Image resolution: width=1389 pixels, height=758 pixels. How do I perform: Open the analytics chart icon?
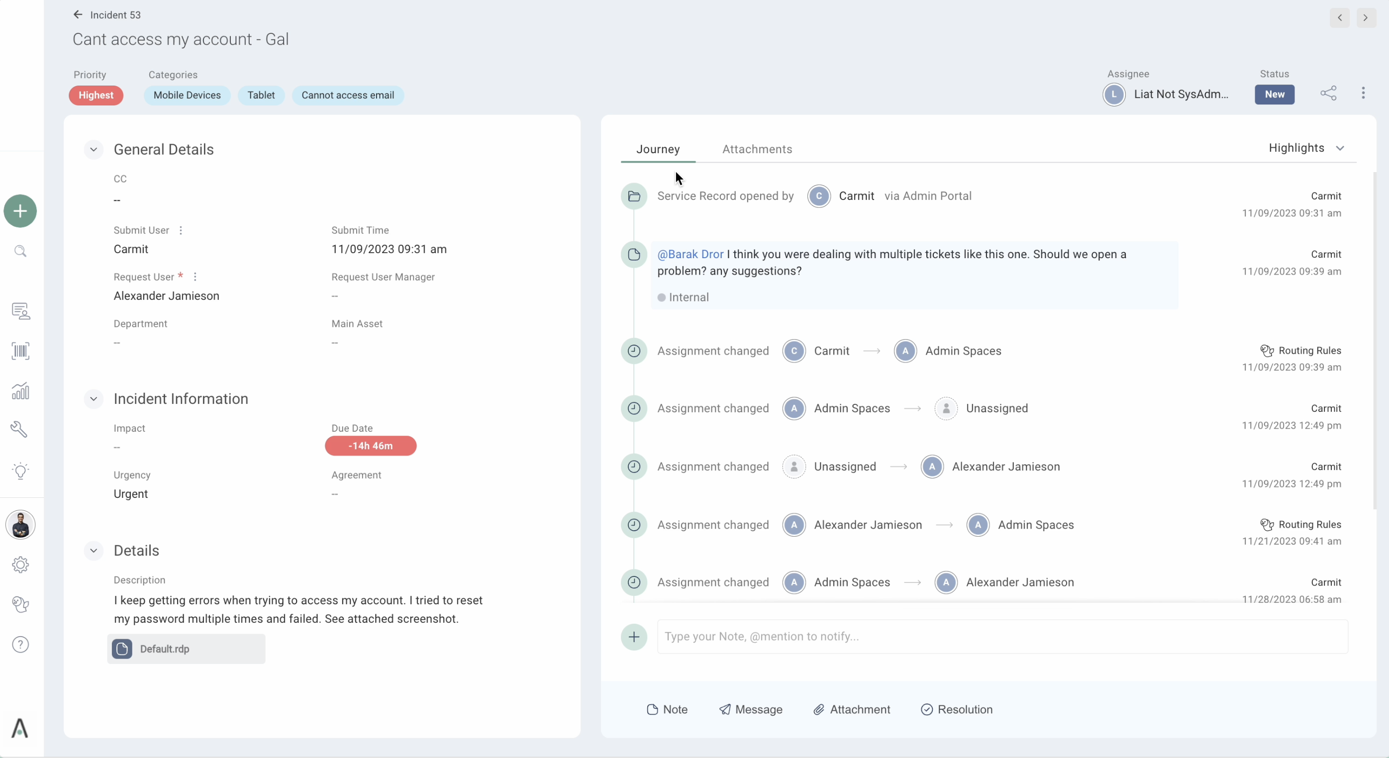click(x=20, y=390)
